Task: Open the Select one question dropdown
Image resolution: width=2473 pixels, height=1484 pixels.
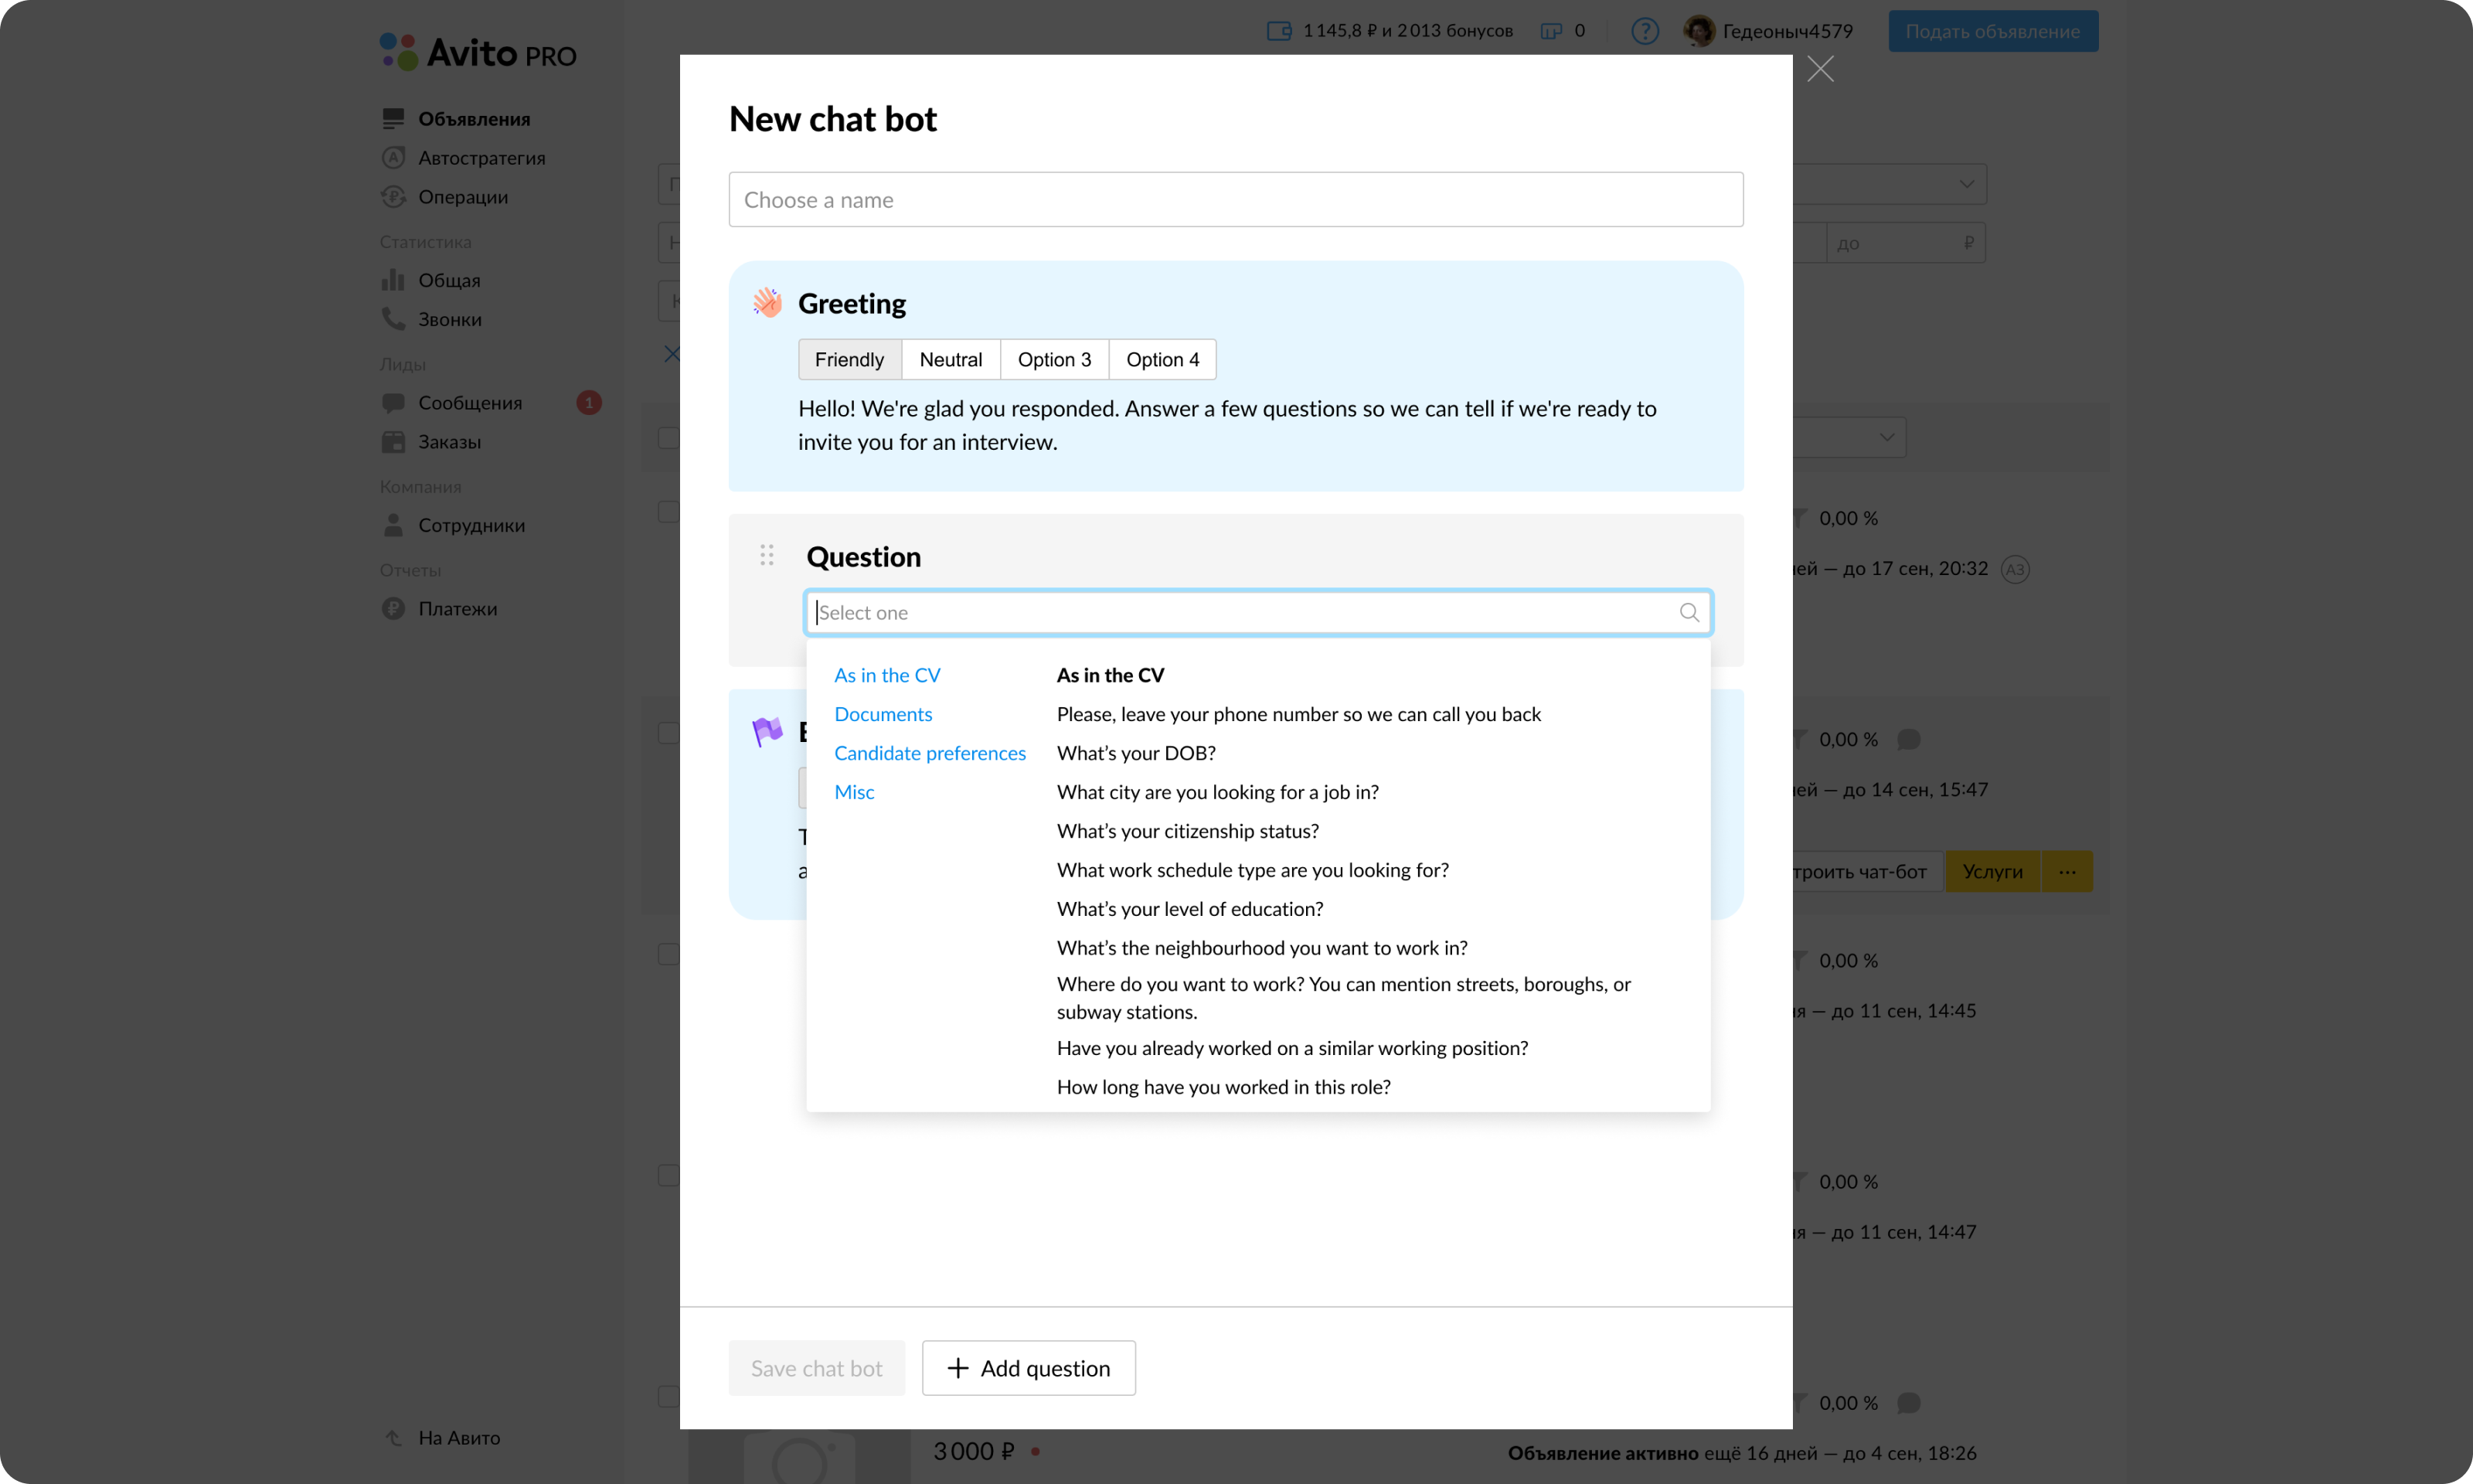Action: pyautogui.click(x=1256, y=612)
